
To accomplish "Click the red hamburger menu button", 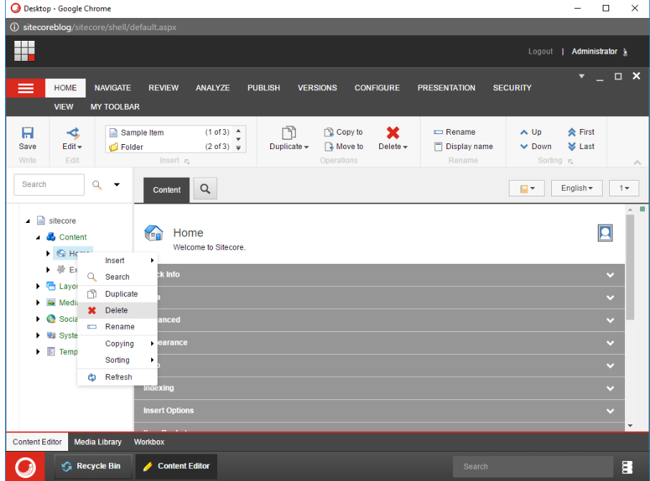I will (x=26, y=88).
